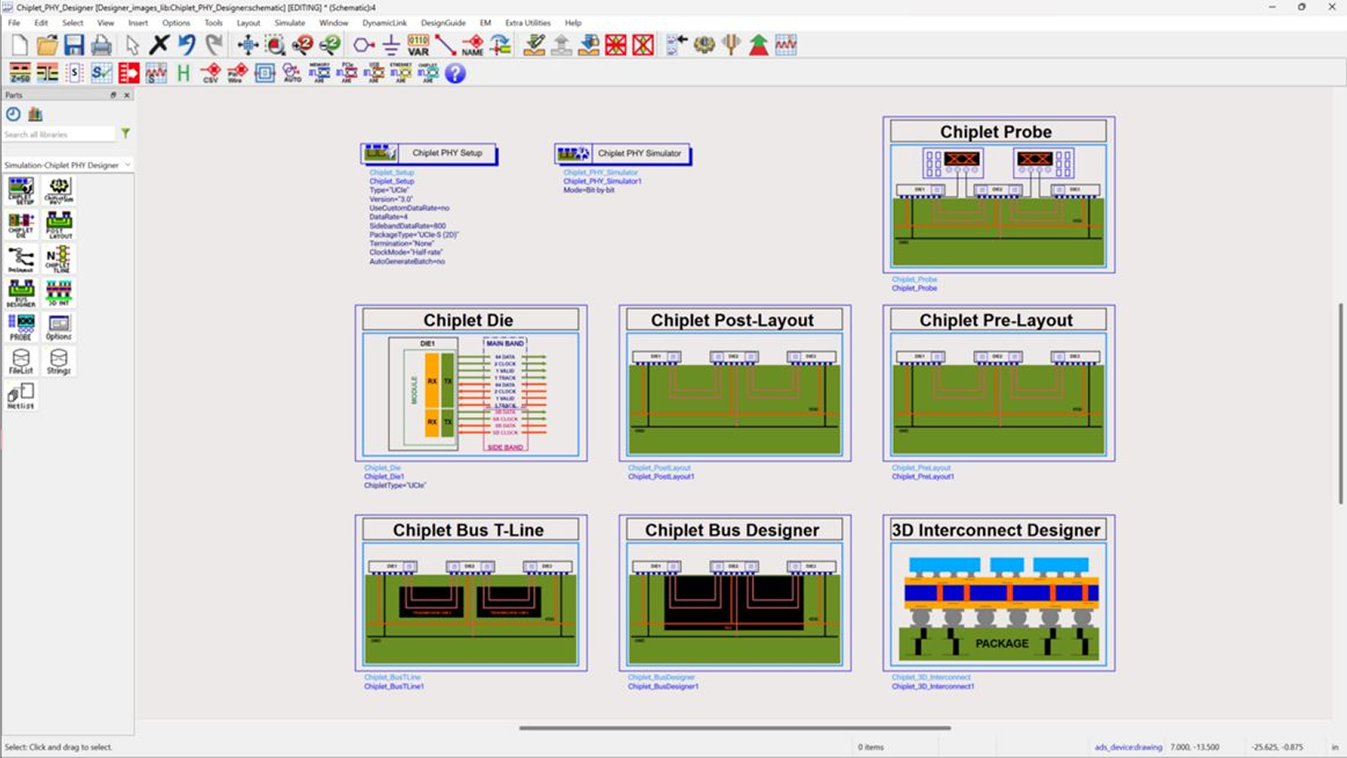The height and width of the screenshot is (758, 1347).
Task: Insert a VAR variable equation block
Action: click(418, 45)
